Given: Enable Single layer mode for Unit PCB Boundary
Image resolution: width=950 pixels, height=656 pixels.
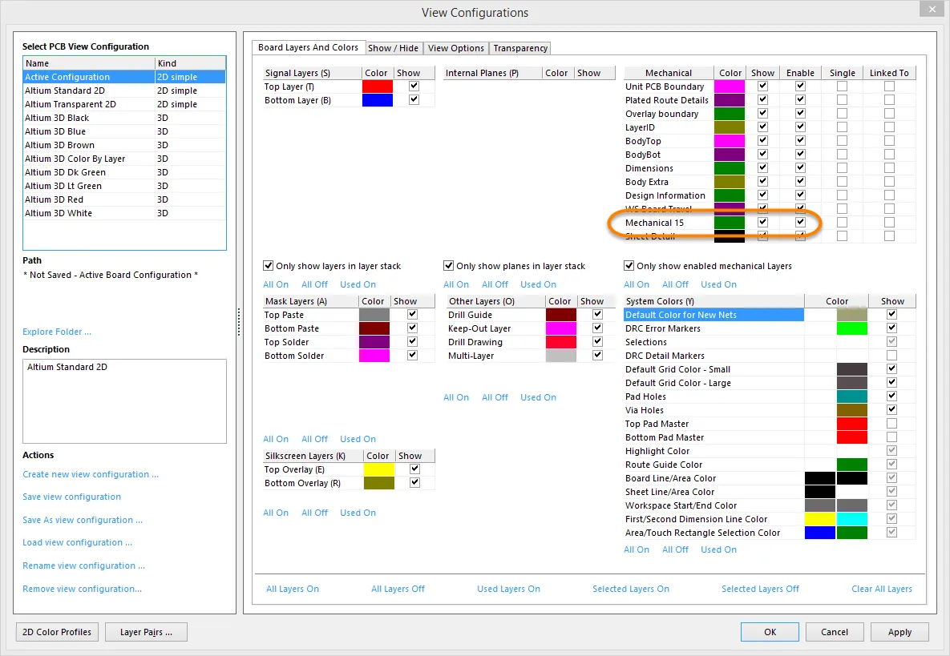Looking at the screenshot, I should click(842, 86).
